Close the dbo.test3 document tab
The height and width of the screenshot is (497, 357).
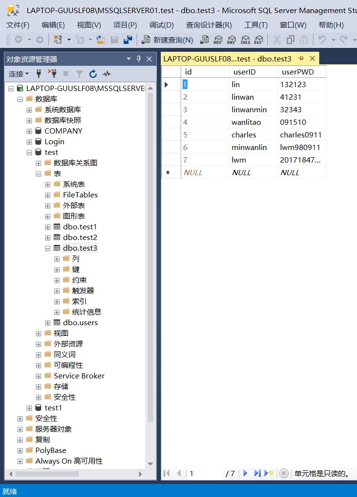312,59
